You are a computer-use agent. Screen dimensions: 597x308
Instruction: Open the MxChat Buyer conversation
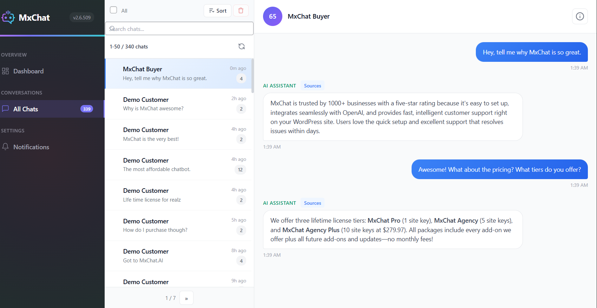(x=178, y=73)
